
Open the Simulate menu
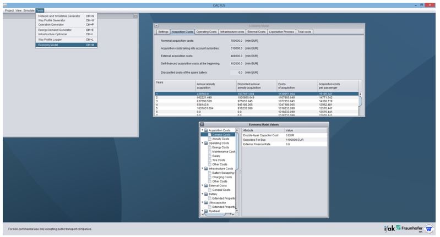(29, 10)
